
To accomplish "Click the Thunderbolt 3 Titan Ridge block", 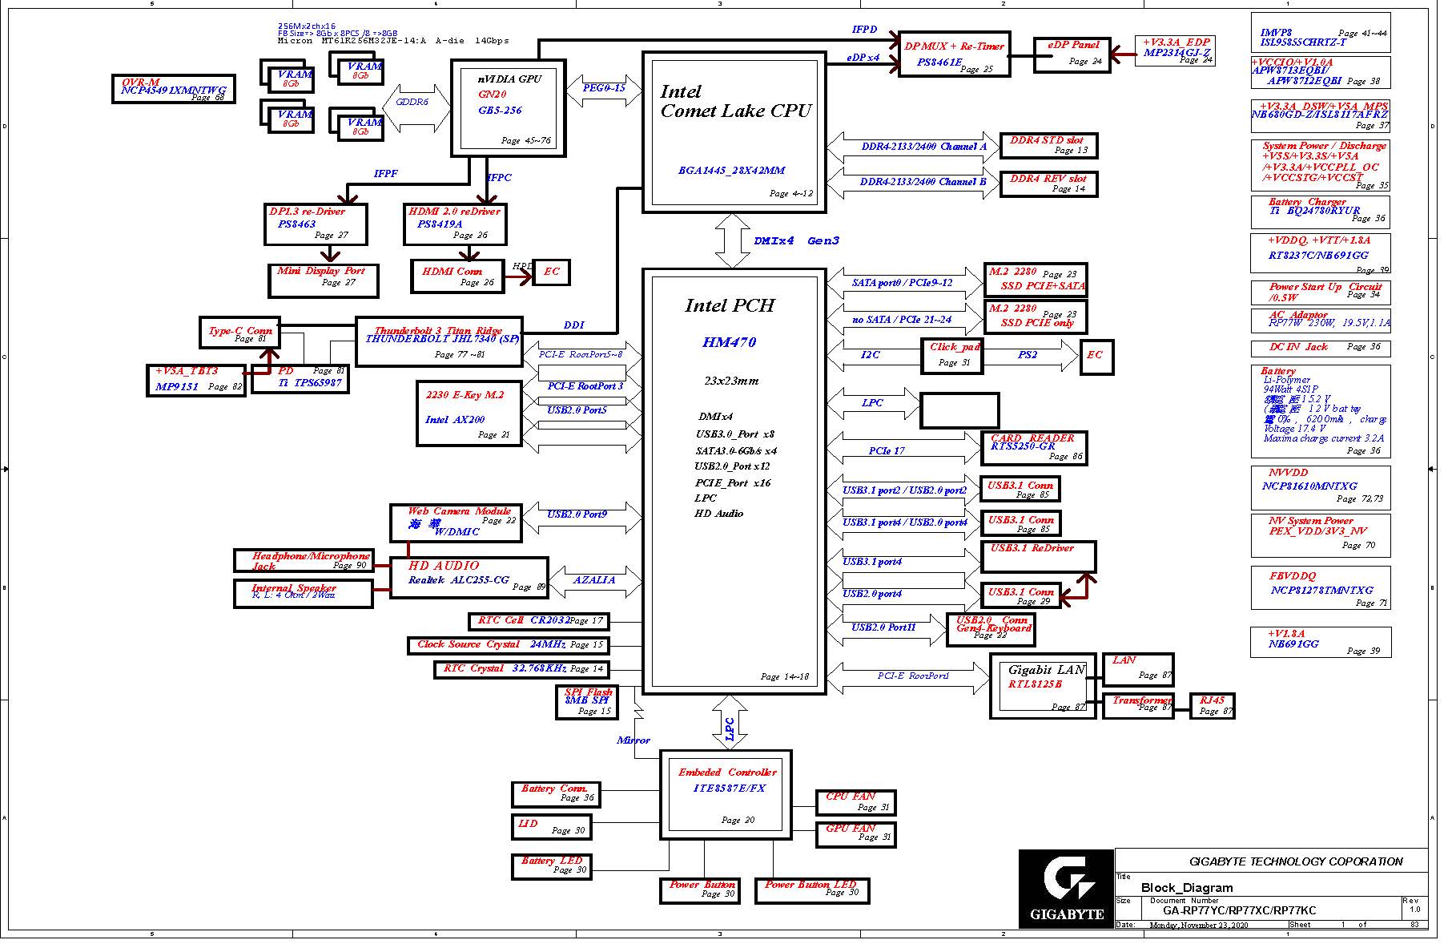I will tap(439, 341).
